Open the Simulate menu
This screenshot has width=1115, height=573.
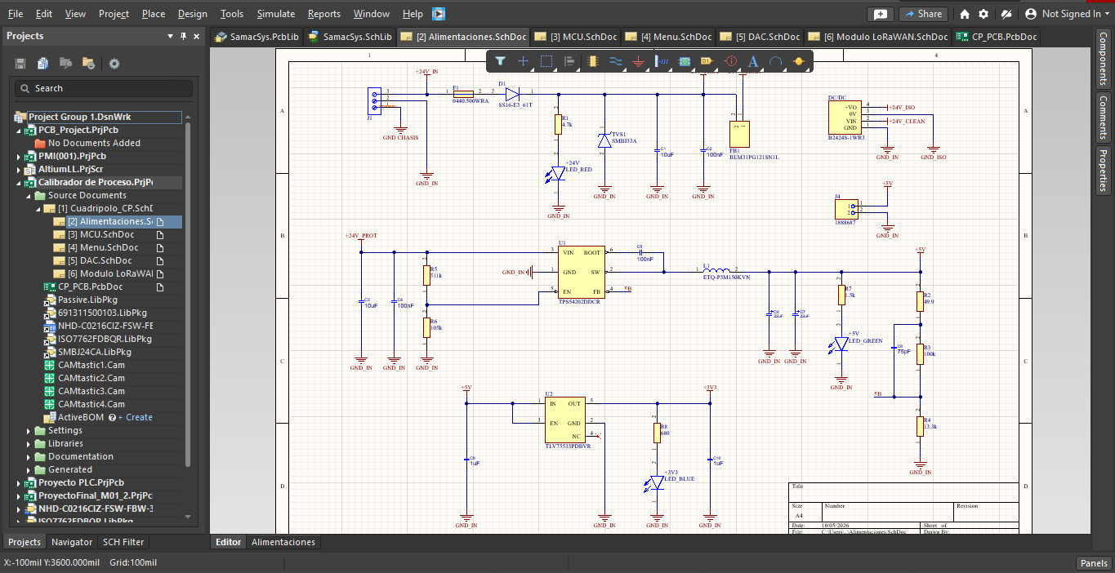[276, 14]
